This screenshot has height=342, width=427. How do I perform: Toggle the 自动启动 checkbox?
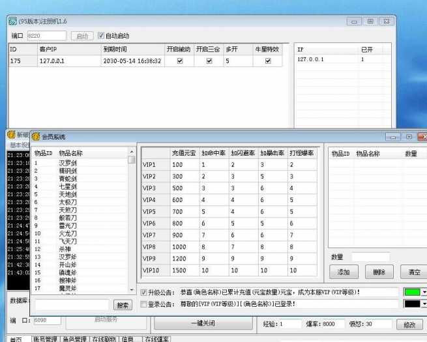(x=101, y=36)
